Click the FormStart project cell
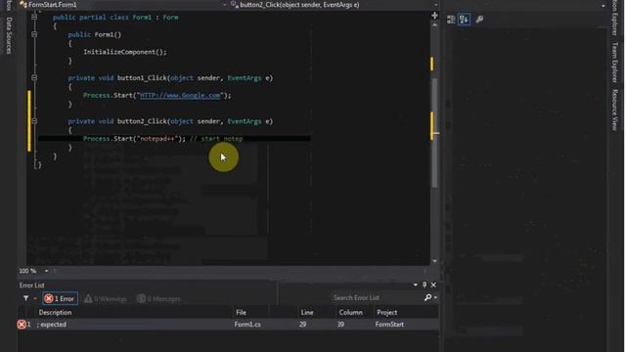Image resolution: width=626 pixels, height=352 pixels. [389, 325]
